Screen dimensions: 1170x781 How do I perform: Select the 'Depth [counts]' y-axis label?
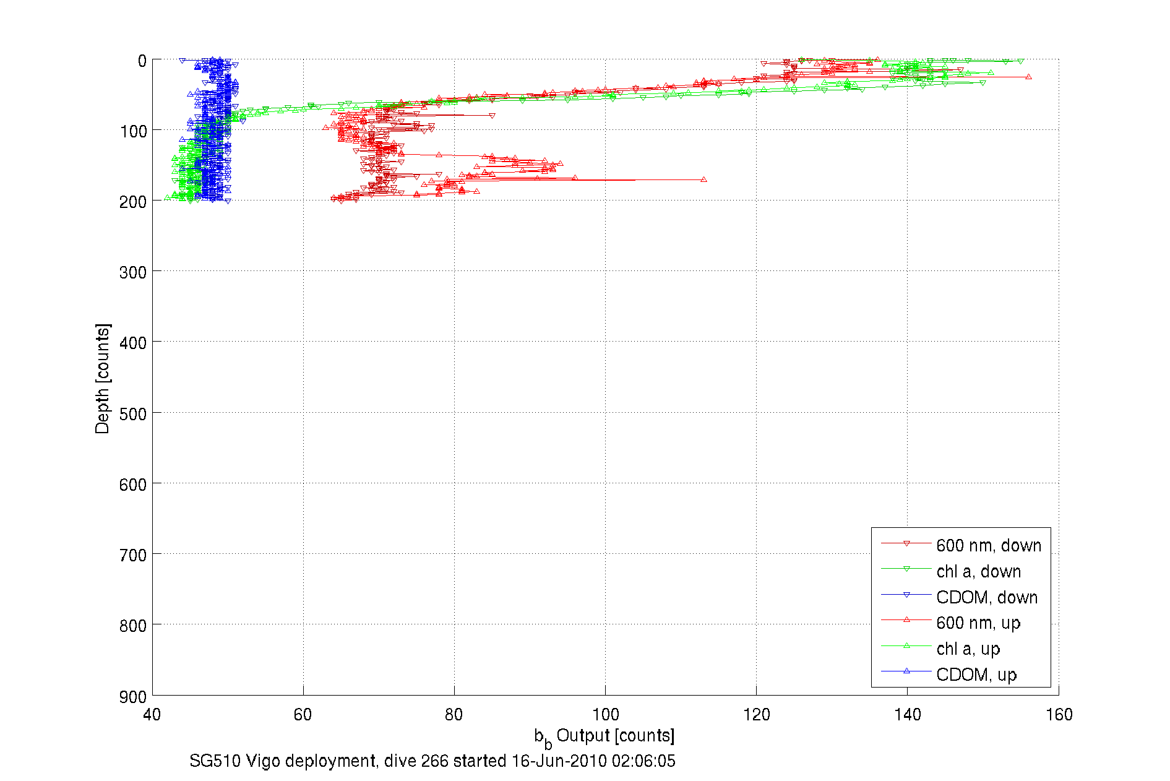point(103,378)
